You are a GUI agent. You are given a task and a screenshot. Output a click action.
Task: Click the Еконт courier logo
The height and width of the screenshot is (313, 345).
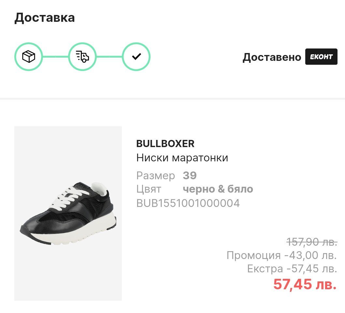[321, 57]
